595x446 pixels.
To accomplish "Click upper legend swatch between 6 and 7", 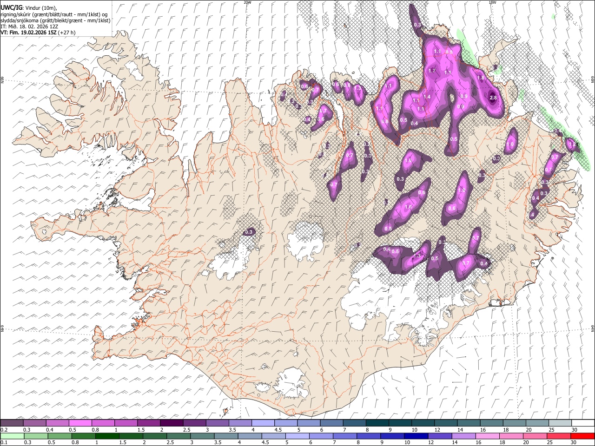I will (331, 423).
